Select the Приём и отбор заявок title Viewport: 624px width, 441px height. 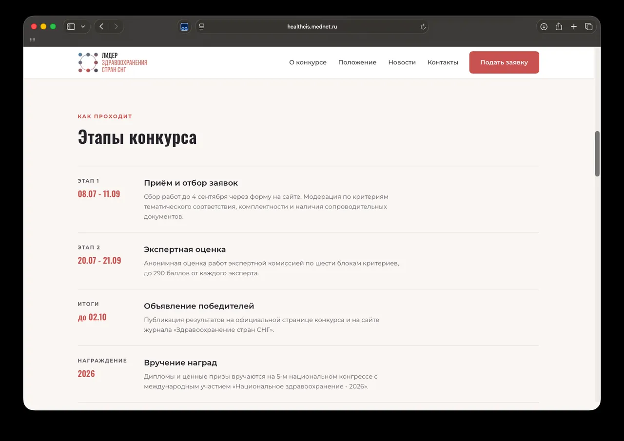[191, 183]
